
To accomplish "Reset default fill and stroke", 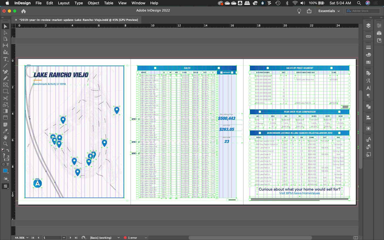I will [x=3, y=150].
